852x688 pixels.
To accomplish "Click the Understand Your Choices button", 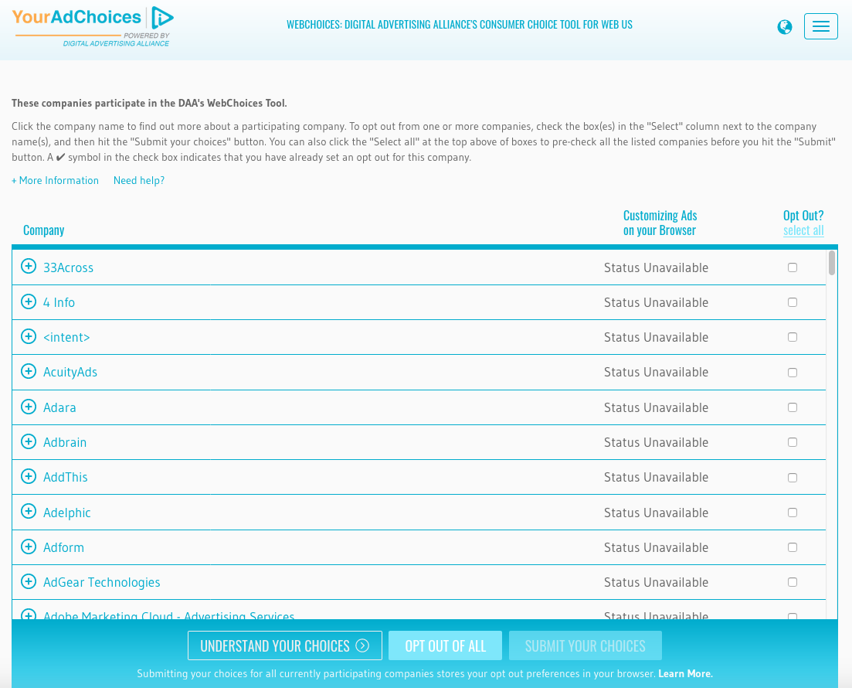I will coord(285,645).
